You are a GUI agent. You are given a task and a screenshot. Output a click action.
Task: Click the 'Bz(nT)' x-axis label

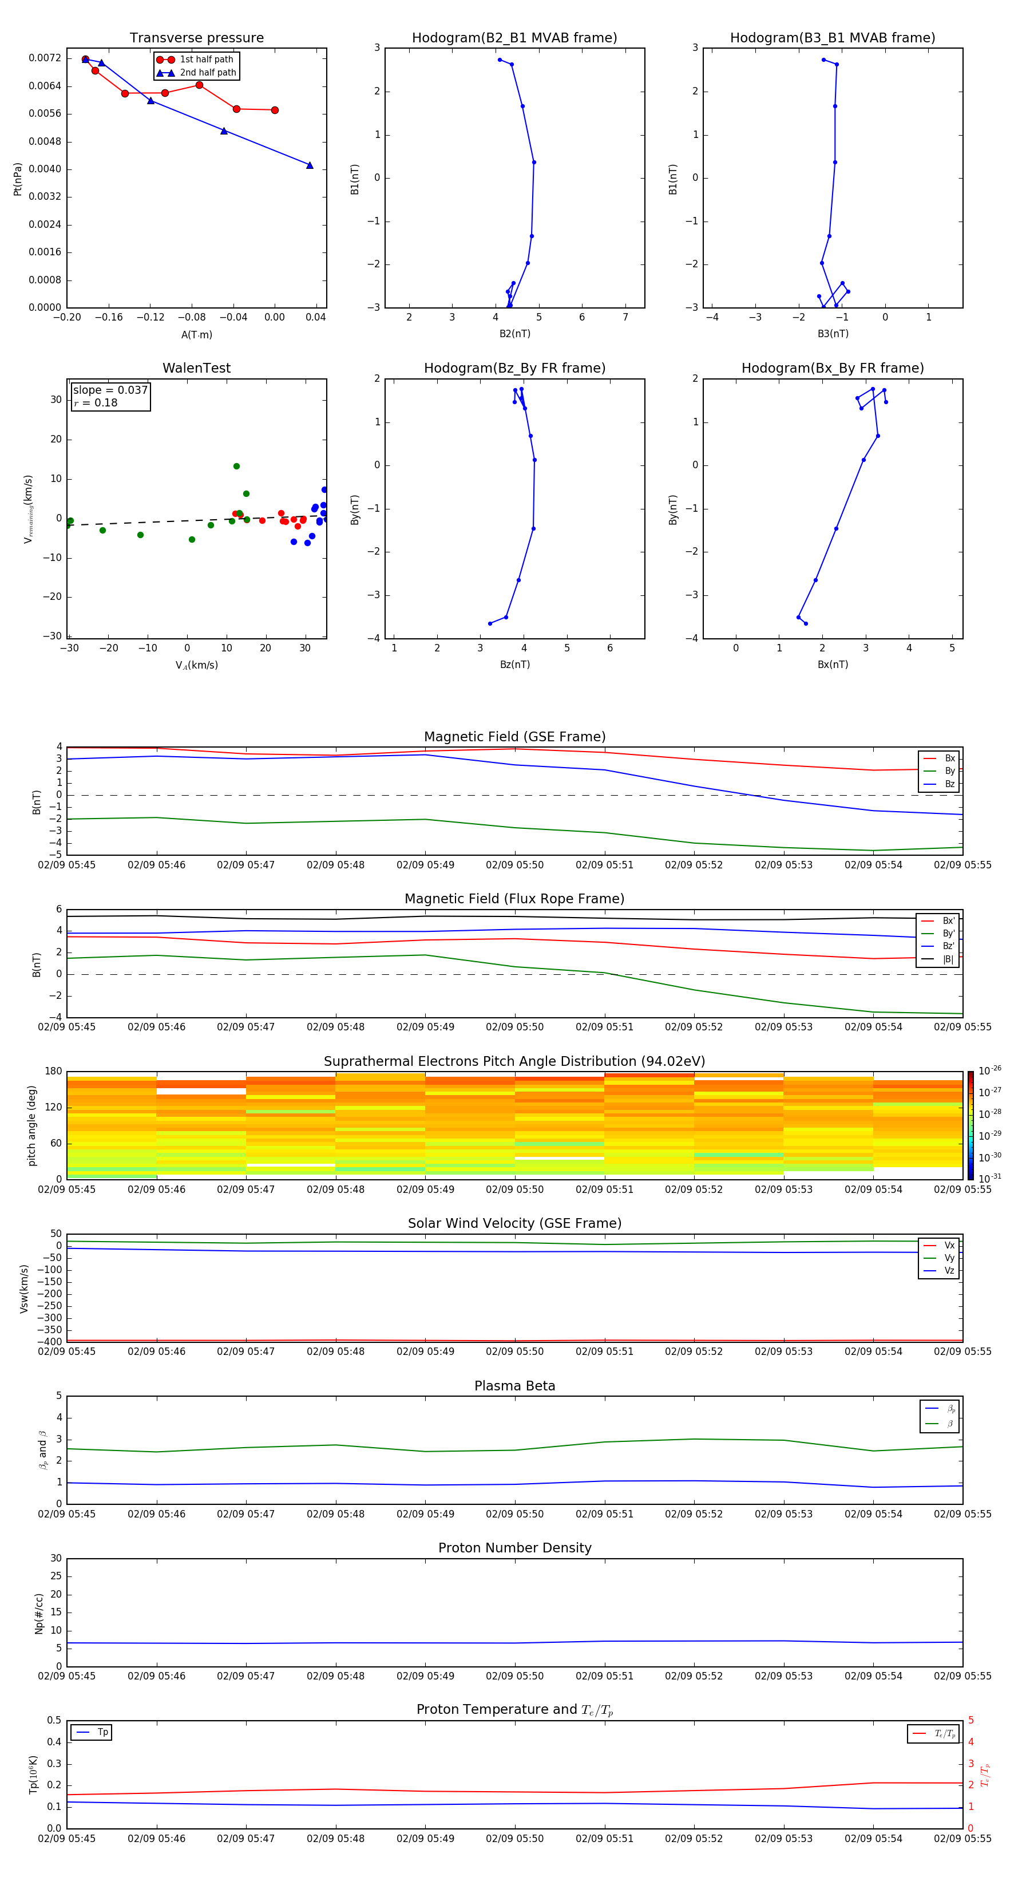(514, 665)
